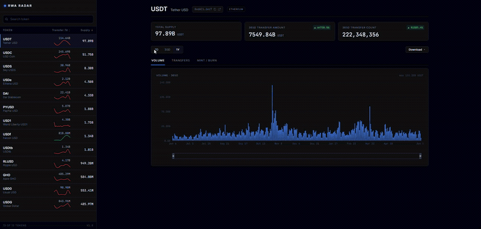Click the GHO supply value 584.08M
481x229 pixels.
pos(87,177)
